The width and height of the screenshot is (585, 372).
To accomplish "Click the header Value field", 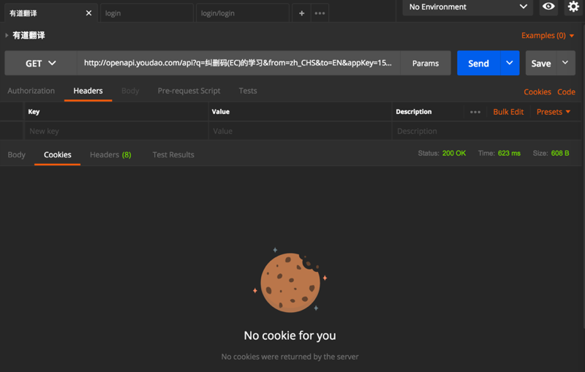I will click(300, 131).
